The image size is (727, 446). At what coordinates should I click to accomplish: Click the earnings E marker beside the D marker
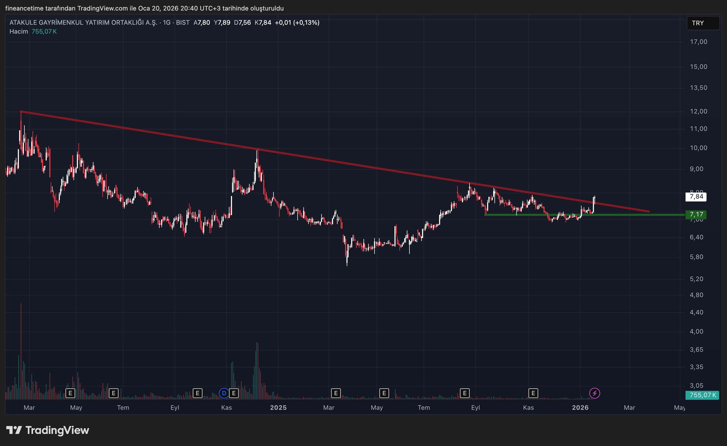(234, 393)
